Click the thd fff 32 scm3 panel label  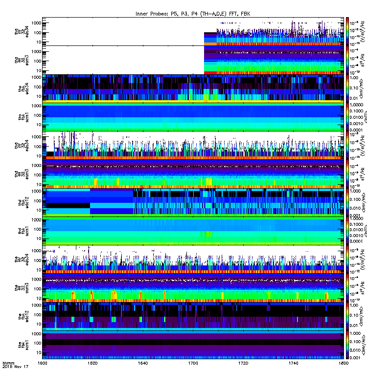[x=22, y=174]
